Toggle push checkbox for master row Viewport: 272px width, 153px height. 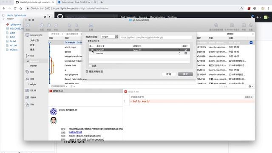pos(92,53)
